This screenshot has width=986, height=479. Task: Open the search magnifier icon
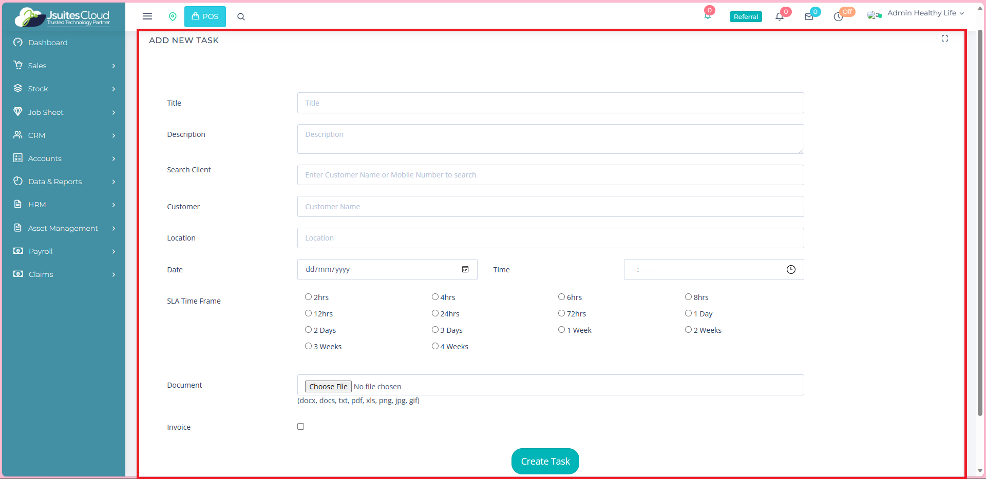click(x=241, y=16)
